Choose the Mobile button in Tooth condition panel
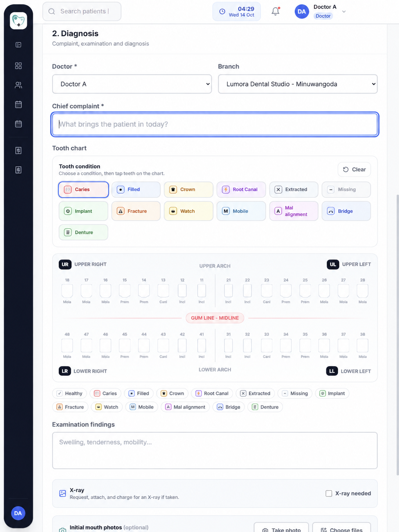399x532 pixels. coord(241,211)
